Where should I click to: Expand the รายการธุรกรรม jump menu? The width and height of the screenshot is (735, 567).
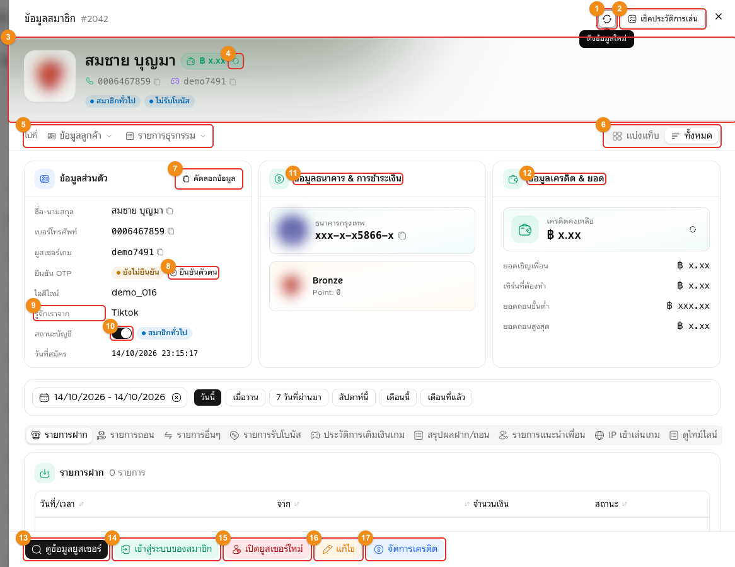[x=166, y=136]
